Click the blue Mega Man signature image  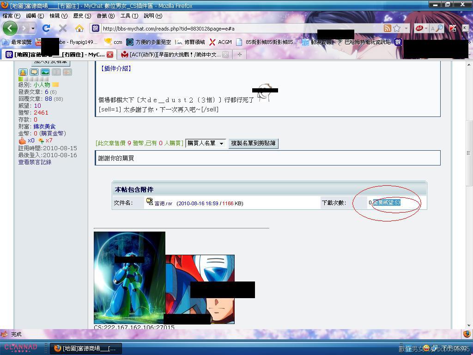[x=129, y=278]
